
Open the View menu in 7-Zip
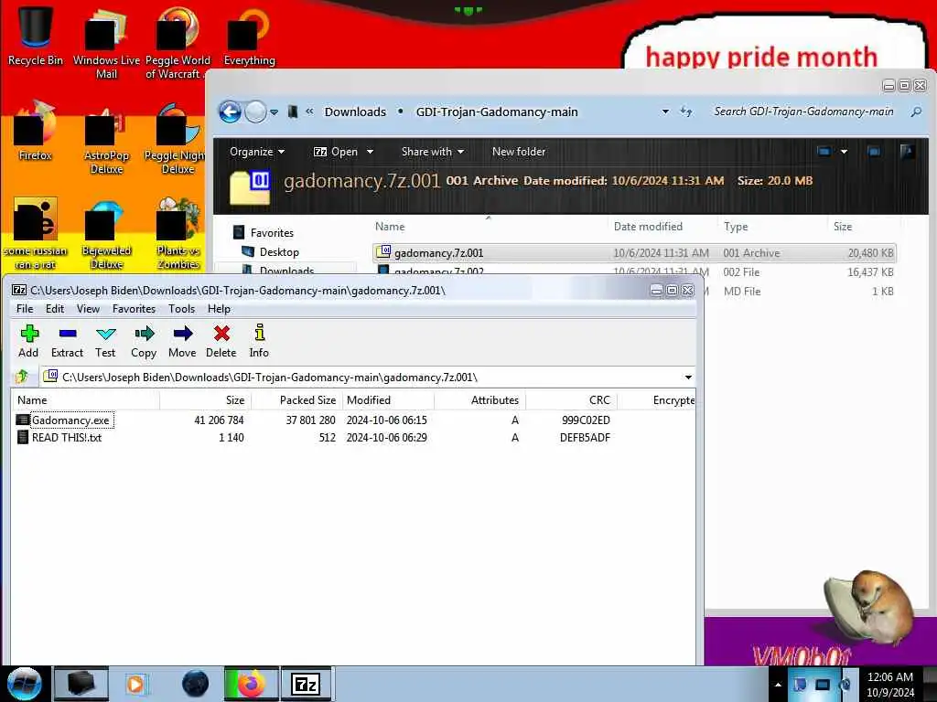88,309
